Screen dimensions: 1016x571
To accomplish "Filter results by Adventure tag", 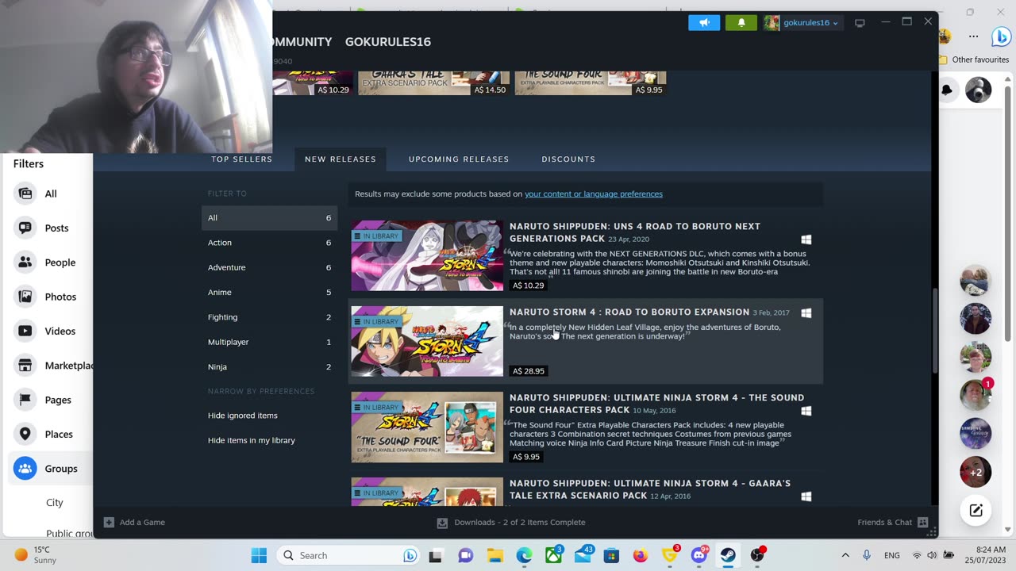I will [269, 267].
